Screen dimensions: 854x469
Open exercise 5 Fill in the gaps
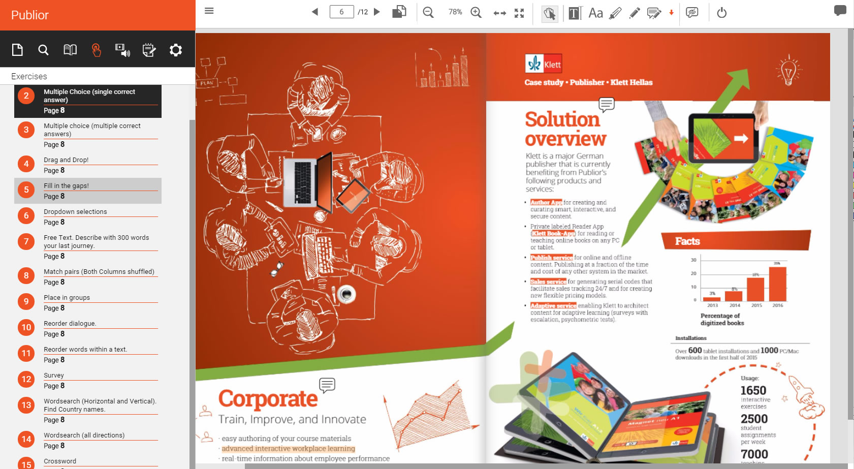tap(88, 191)
